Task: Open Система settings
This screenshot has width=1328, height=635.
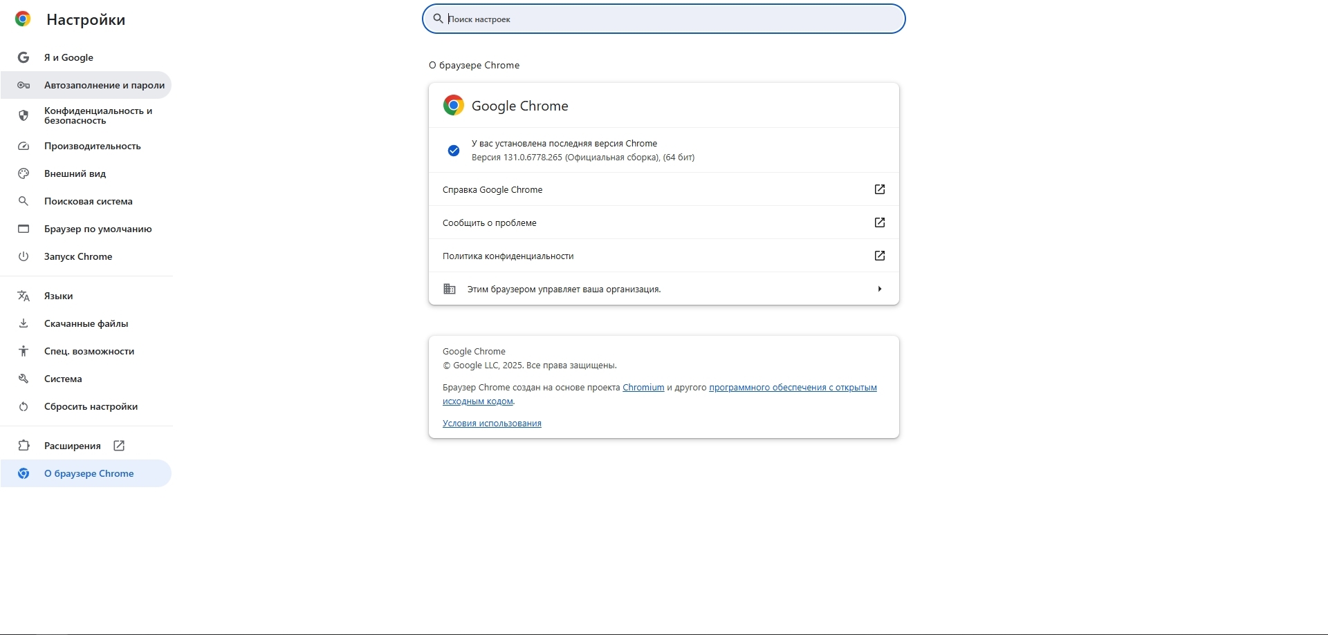Action: pyautogui.click(x=86, y=379)
